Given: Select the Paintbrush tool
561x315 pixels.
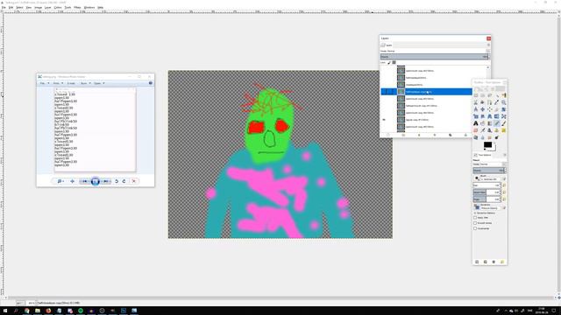Looking at the screenshot, I should pos(504,123).
